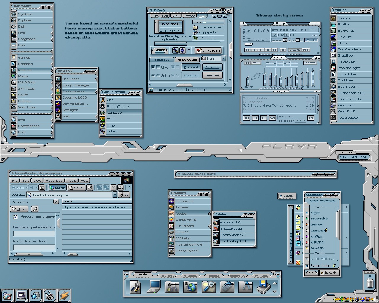The image size is (379, 303).
Task: Open SkinStudio from the Plava toolbar
Action: 208,51
